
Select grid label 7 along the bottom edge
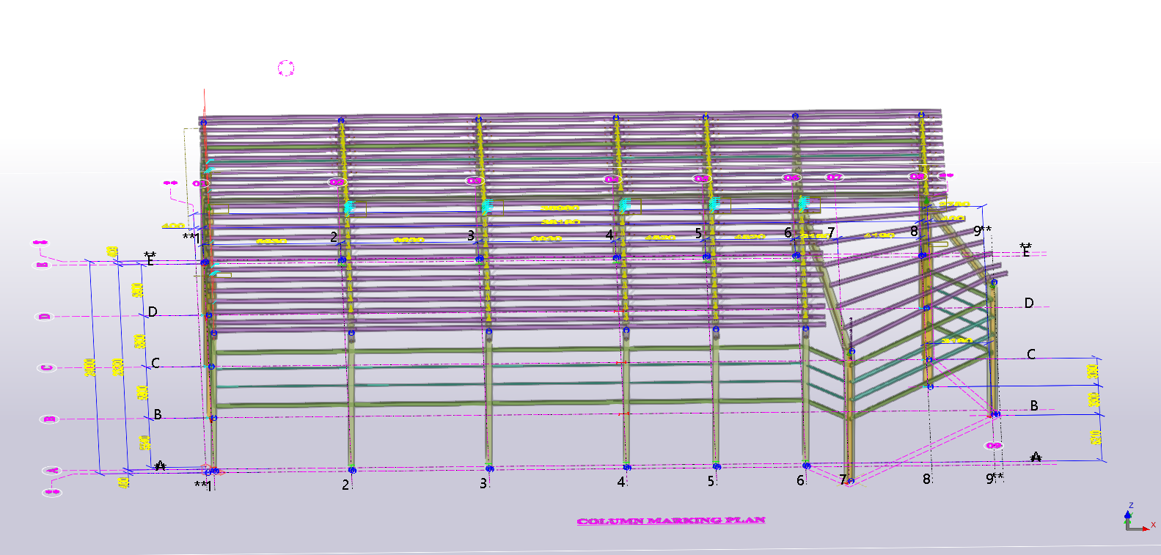coord(843,479)
